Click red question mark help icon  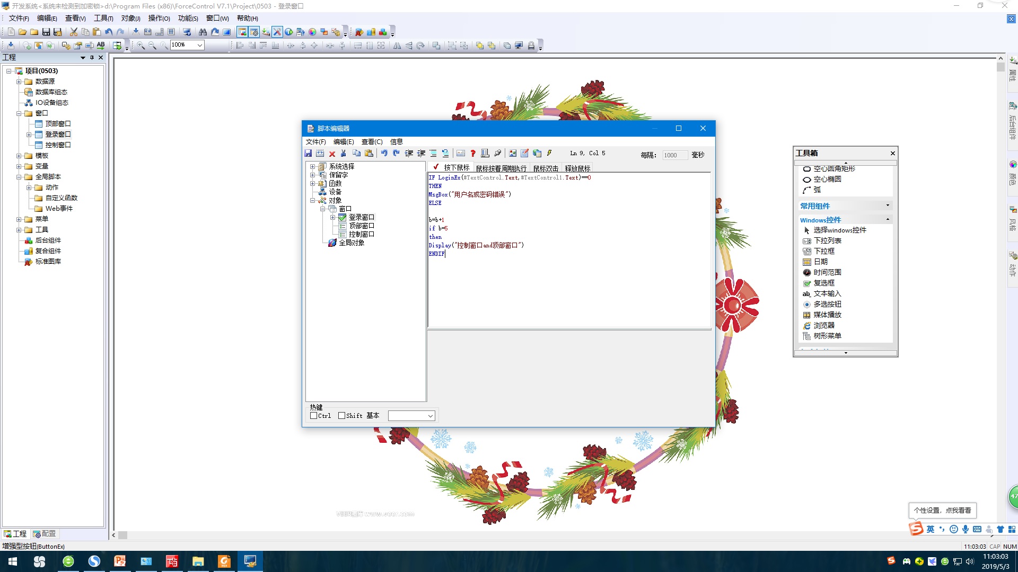pos(472,154)
